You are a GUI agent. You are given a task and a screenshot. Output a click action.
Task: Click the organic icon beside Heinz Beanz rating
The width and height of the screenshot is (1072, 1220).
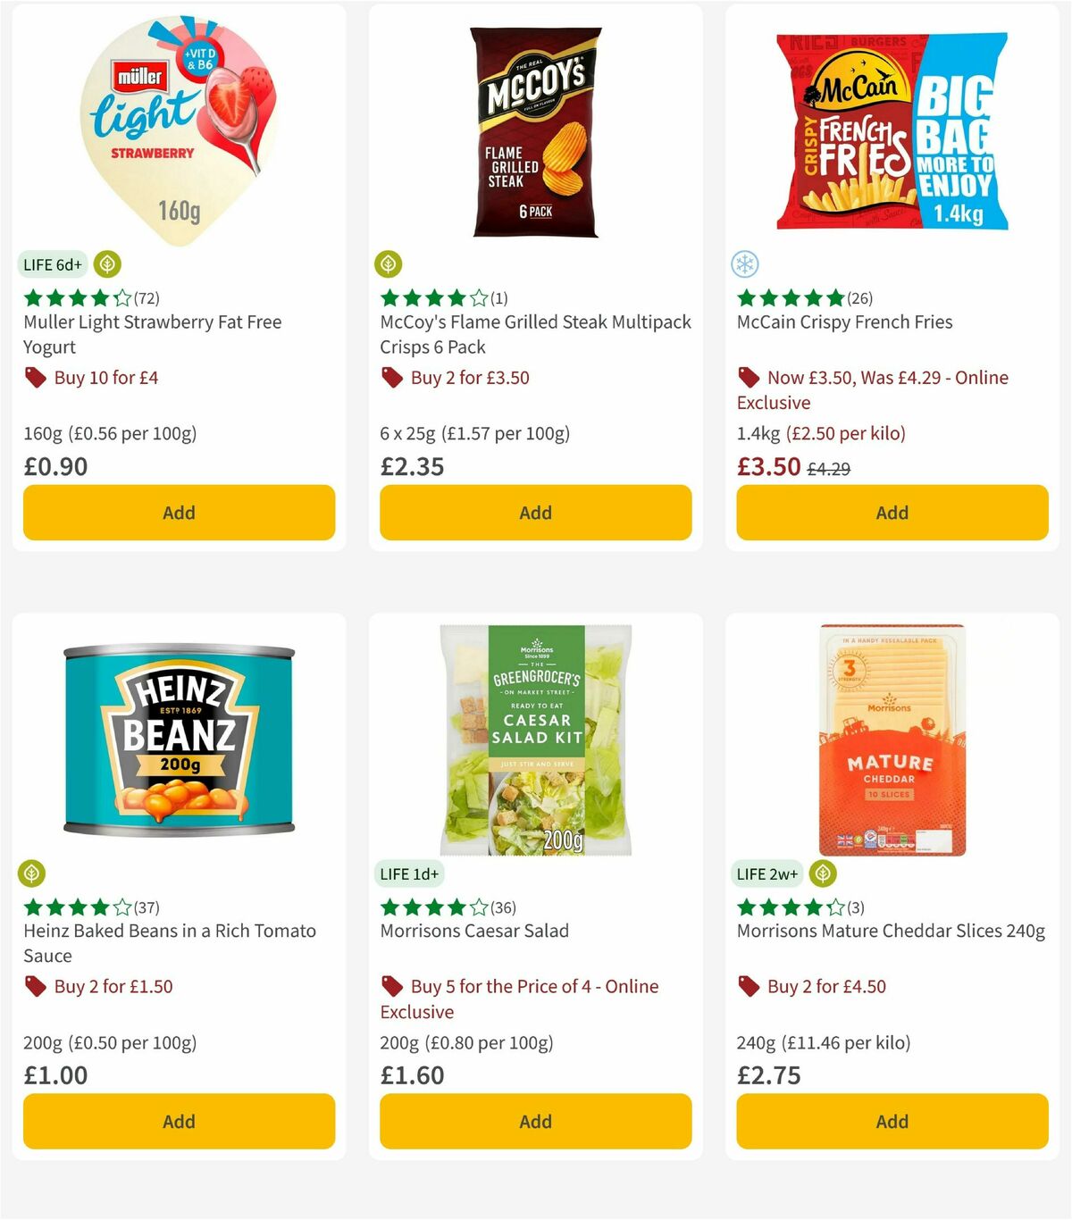[x=30, y=873]
